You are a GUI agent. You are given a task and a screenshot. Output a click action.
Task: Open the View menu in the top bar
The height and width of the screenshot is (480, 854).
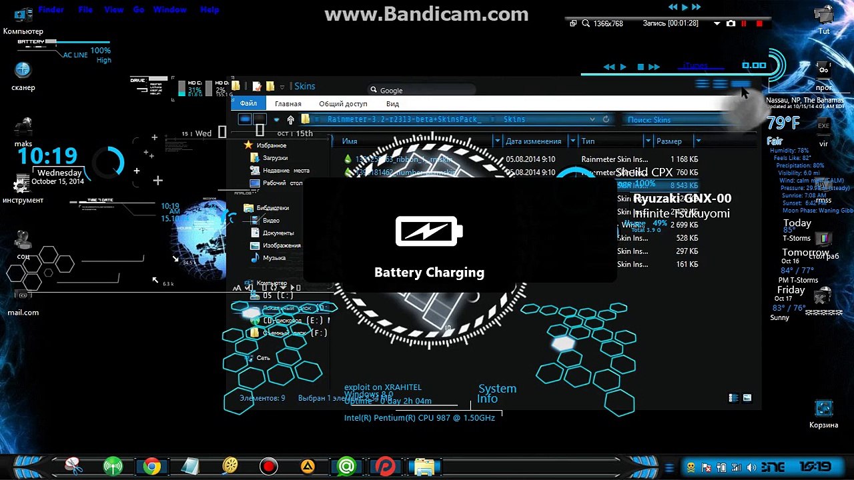click(114, 9)
